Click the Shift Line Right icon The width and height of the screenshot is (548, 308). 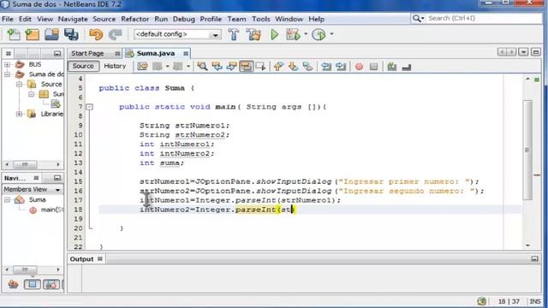[341, 66]
